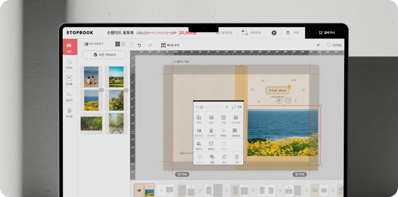The image size is (398, 197).
Task: Click the magic wand icon in toolbar
Action: point(318,45)
